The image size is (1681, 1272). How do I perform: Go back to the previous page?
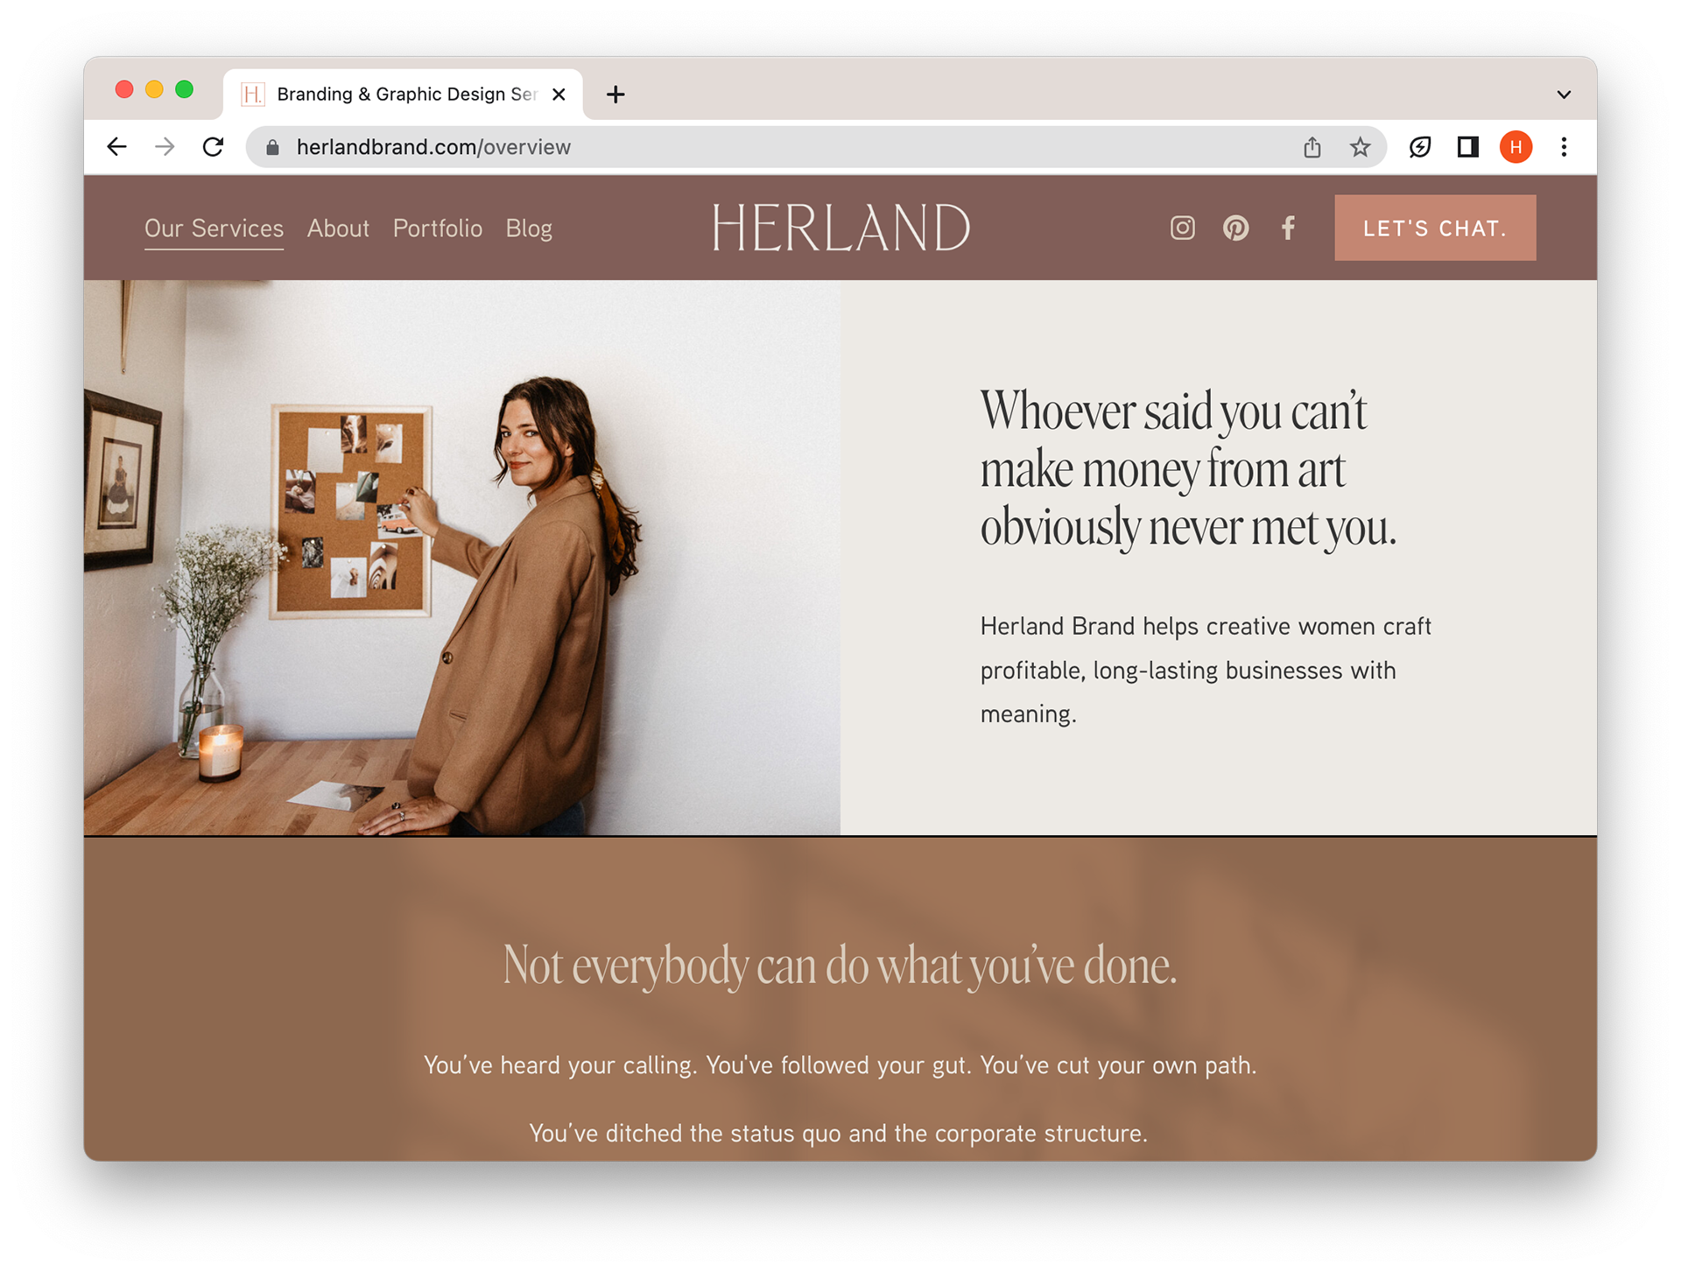coord(116,147)
